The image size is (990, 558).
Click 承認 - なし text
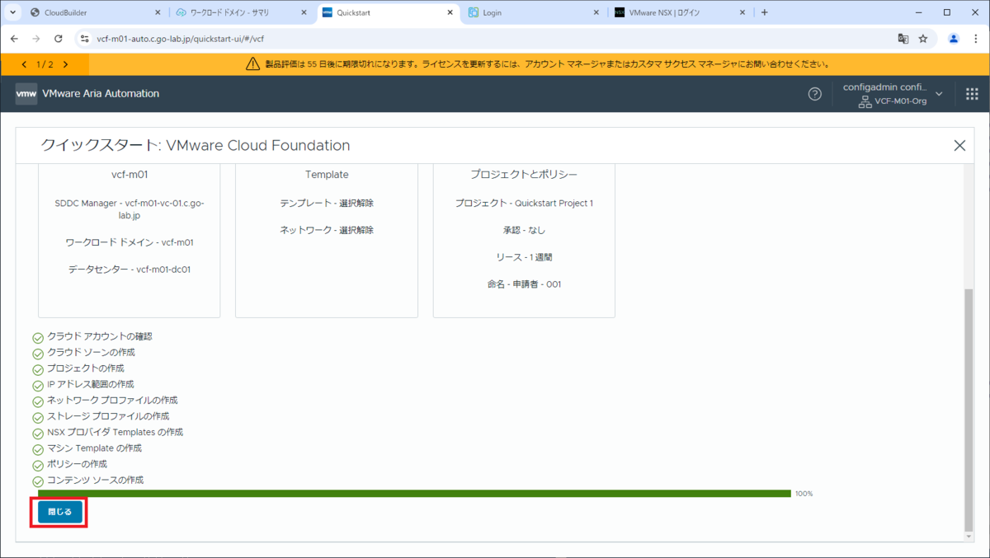pos(524,230)
